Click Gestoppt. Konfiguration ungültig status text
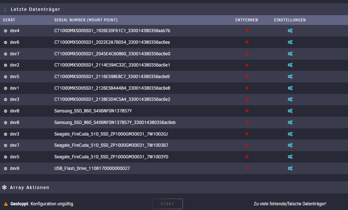The image size is (348, 210). (x=42, y=204)
